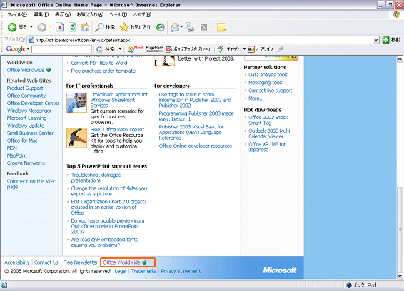Image resolution: width=404 pixels, height=291 pixels.
Task: Open Favorites star icon
Action: click(124, 27)
